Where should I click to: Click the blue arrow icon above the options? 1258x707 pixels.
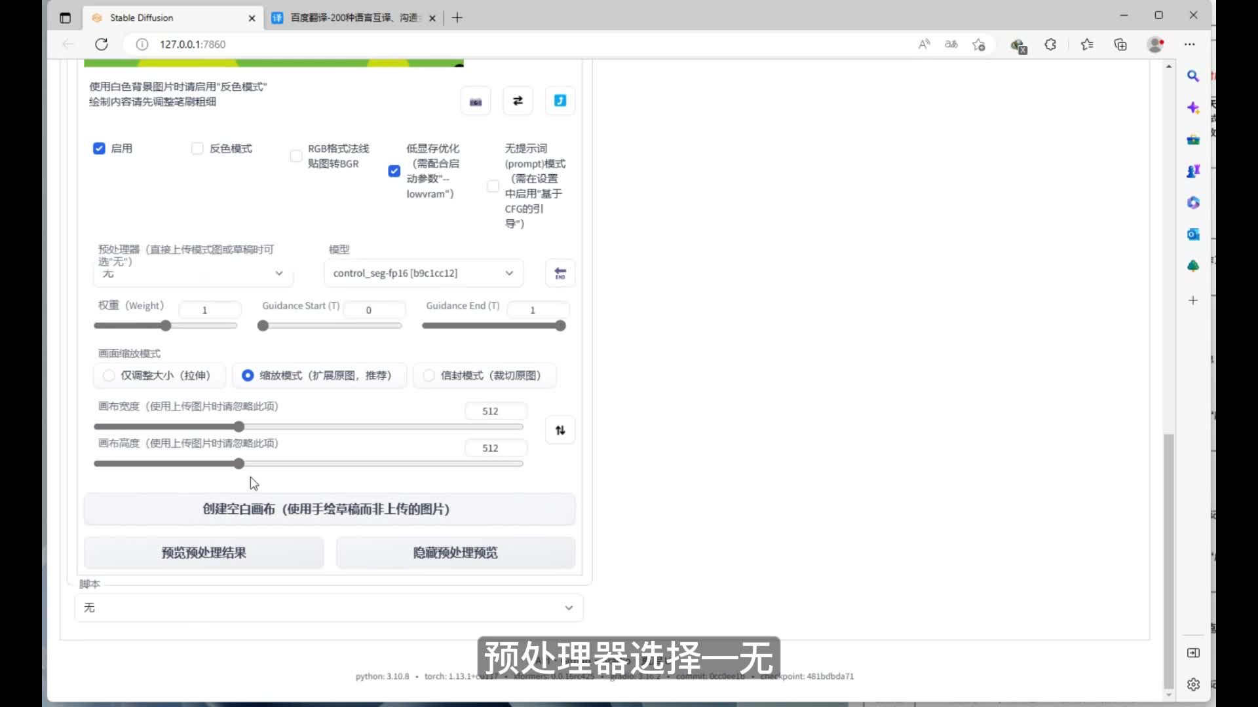[x=560, y=101]
